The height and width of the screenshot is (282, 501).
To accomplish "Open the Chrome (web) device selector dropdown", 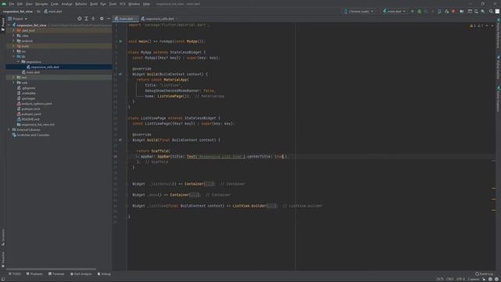I will click(x=359, y=11).
